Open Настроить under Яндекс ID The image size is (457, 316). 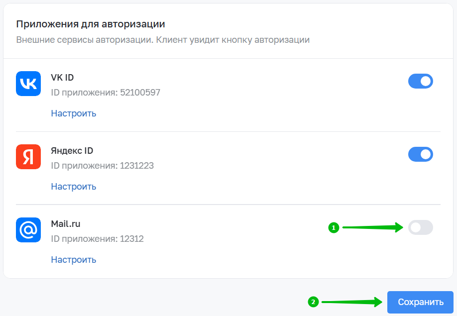pos(74,187)
